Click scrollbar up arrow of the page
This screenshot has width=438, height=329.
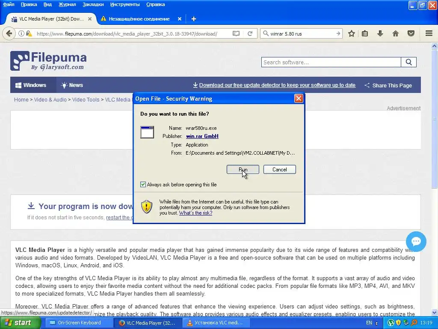pyautogui.click(x=435, y=46)
